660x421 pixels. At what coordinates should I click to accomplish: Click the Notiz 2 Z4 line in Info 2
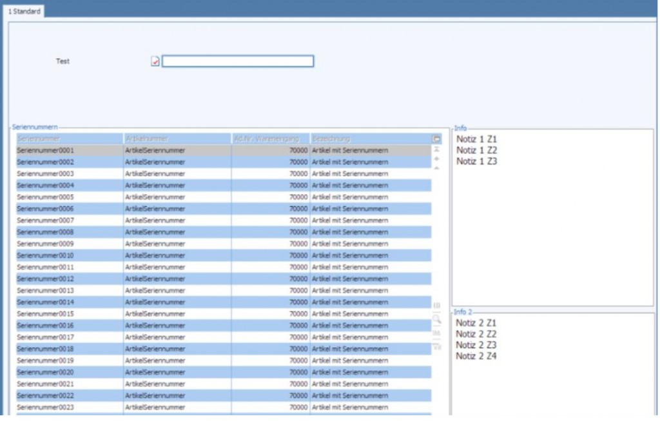[476, 356]
